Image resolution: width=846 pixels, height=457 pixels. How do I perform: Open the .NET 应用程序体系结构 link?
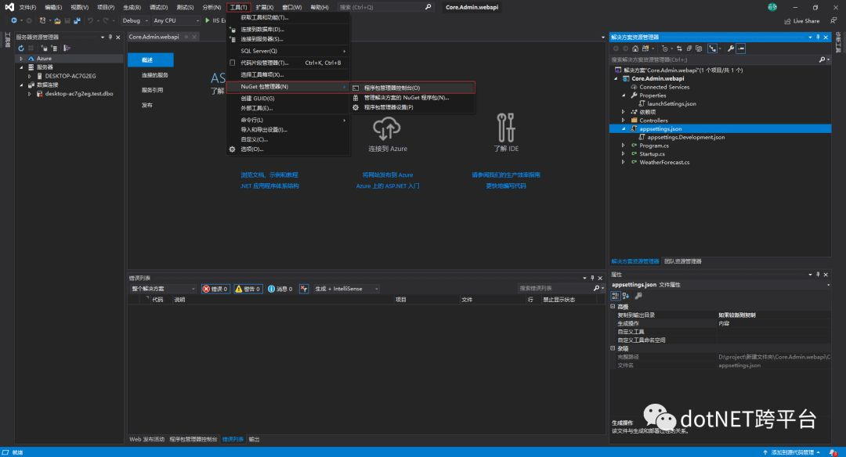[269, 186]
